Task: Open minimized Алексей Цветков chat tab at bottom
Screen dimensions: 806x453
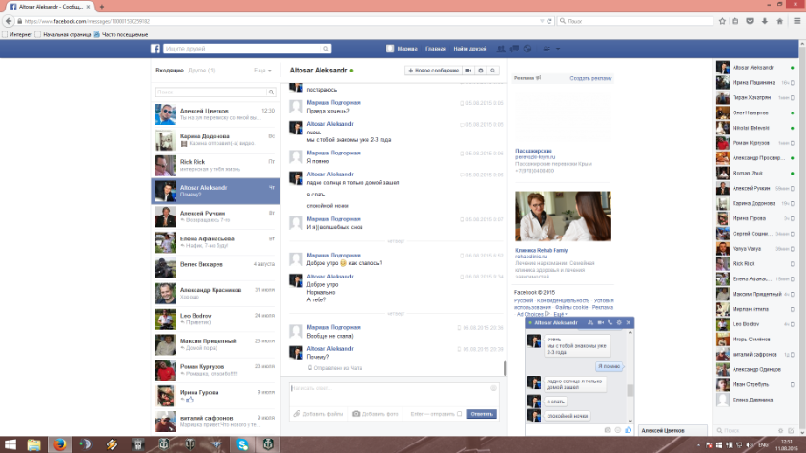Action: pos(672,430)
